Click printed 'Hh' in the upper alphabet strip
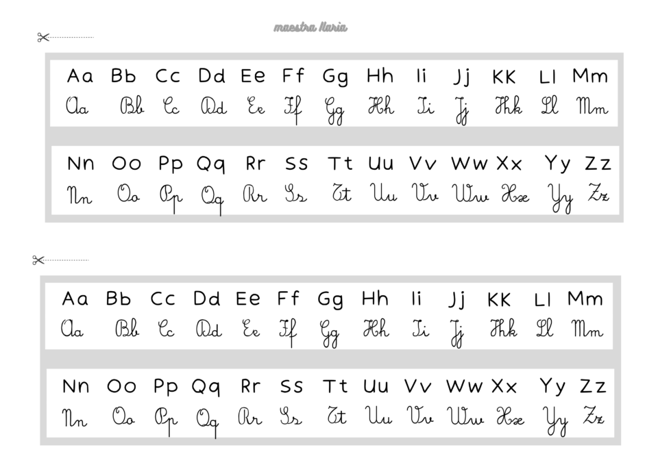Screen dimensions: 658x465 [380, 75]
